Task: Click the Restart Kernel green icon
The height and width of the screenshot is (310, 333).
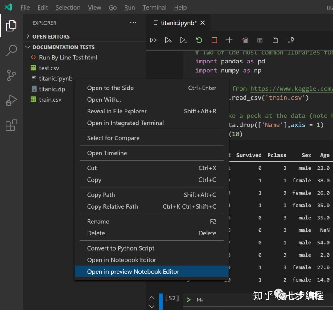Action: click(199, 40)
